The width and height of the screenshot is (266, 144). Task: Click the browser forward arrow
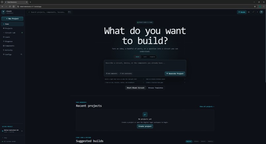[6, 7]
